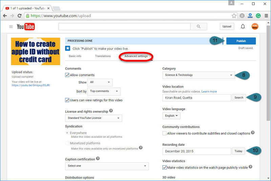Click the page vertical scrollbar thumb
This screenshot has height=181, width=271.
268,73
